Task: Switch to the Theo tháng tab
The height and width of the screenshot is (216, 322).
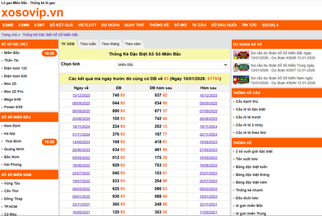Action: tap(110, 44)
